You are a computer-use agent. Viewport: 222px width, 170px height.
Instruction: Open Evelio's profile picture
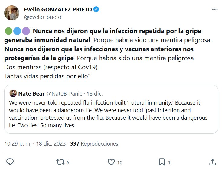[x=12, y=13]
